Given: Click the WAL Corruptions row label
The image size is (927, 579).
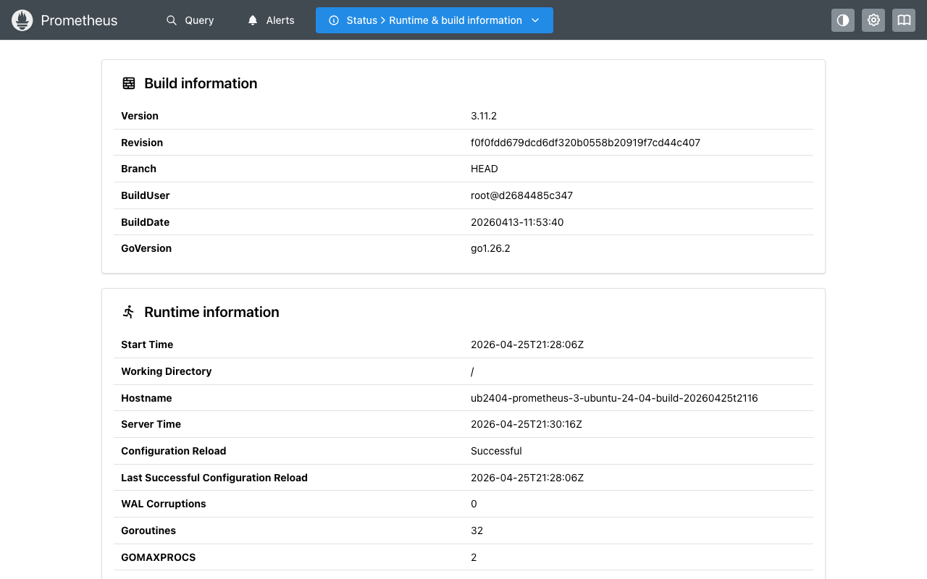Looking at the screenshot, I should click(163, 504).
